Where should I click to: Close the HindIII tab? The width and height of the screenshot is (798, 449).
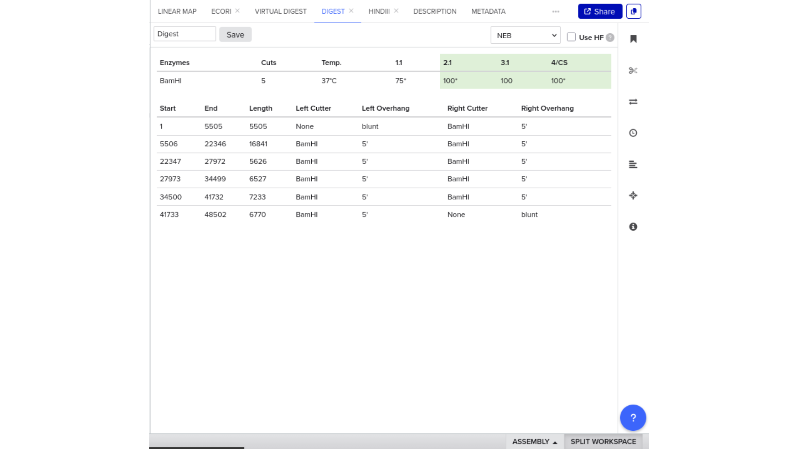396,11
